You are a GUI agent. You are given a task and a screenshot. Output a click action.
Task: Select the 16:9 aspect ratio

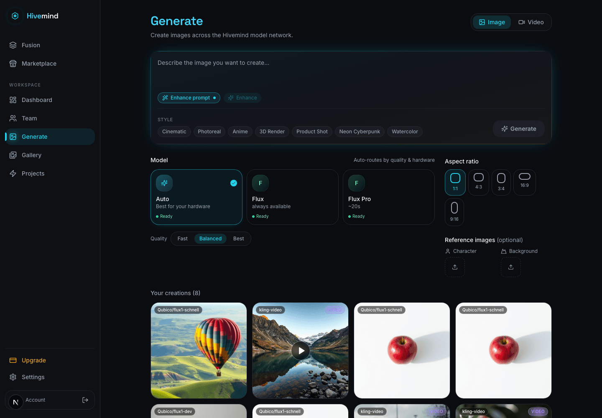click(525, 182)
